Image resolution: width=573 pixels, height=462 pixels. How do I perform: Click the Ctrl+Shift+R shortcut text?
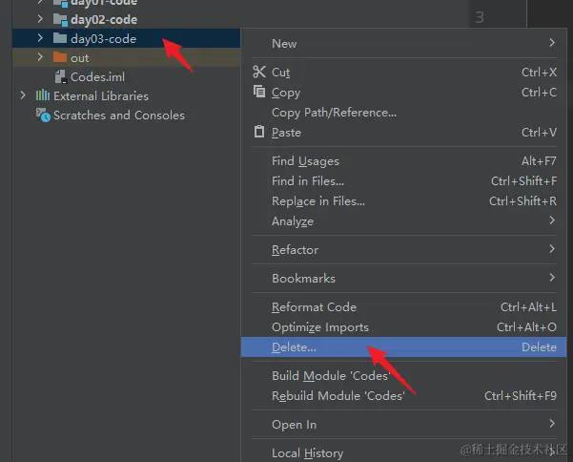pos(522,200)
